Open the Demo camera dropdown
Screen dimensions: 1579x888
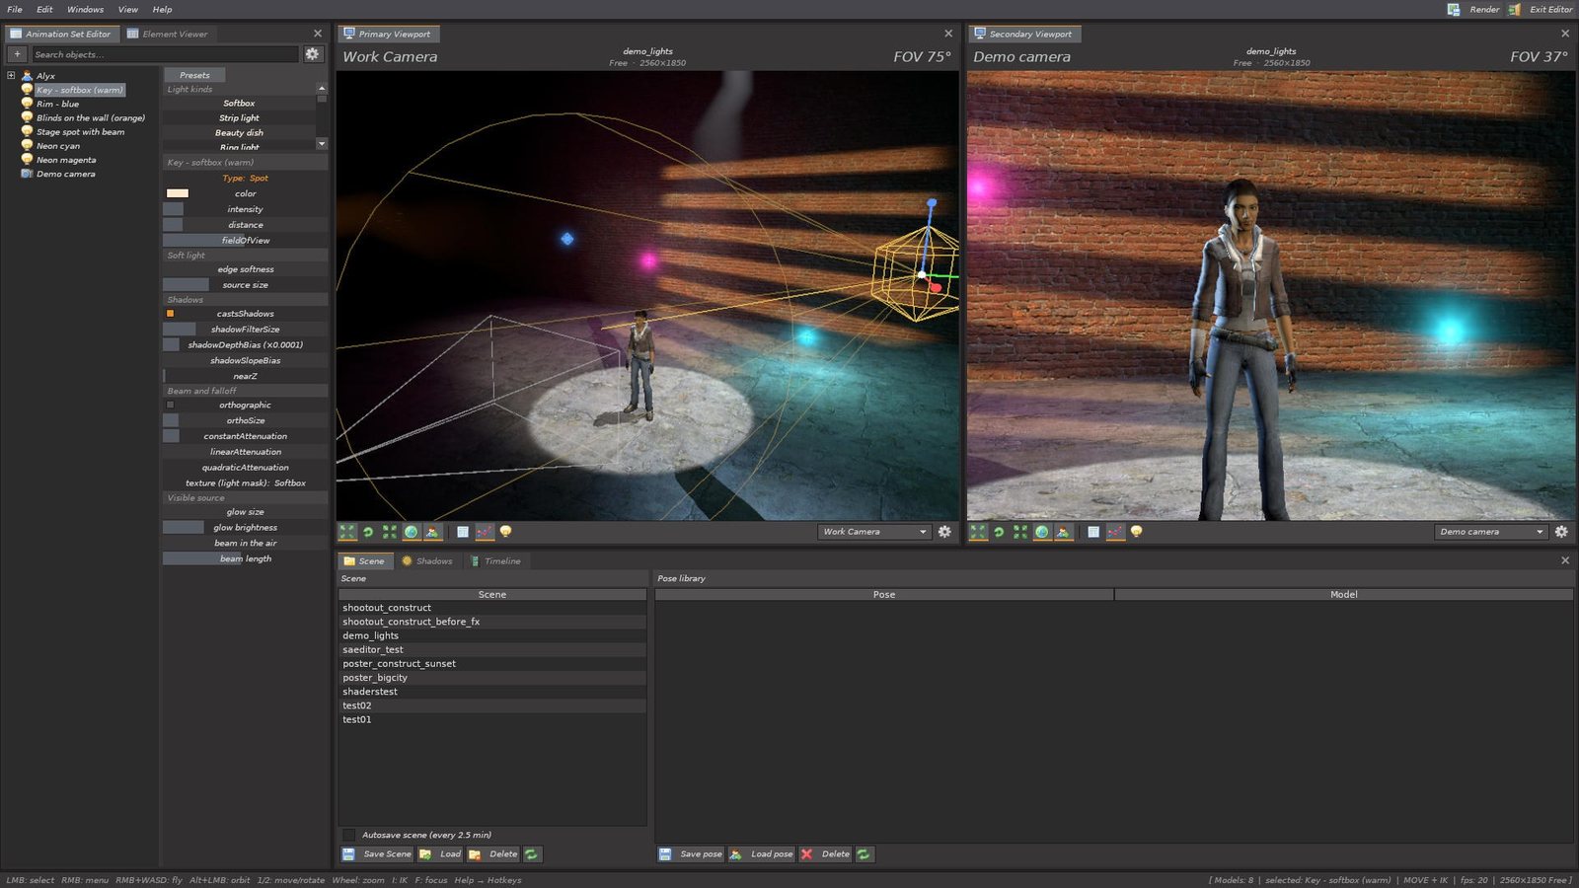1490,532
